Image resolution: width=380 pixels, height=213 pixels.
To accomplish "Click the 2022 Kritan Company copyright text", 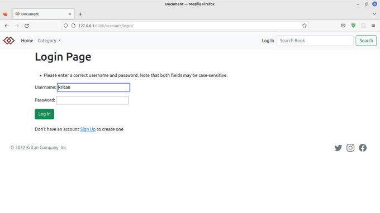I will [39, 147].
